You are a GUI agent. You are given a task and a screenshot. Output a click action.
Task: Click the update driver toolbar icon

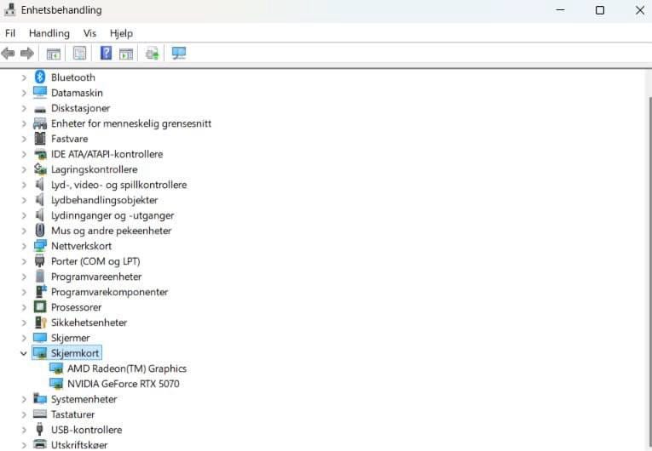point(152,53)
